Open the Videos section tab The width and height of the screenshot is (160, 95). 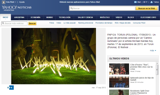pos(119,17)
